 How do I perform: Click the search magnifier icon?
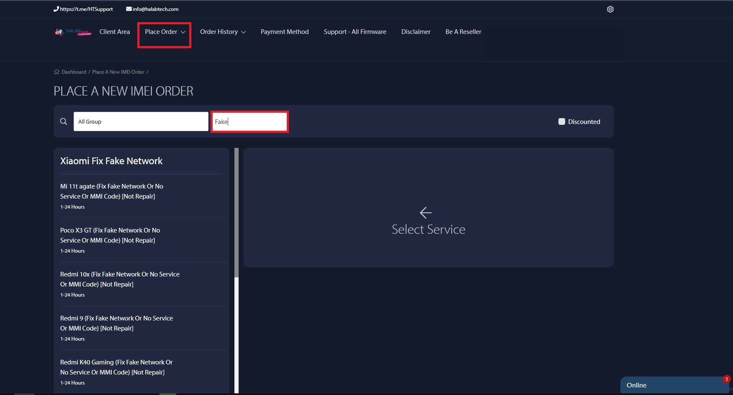64,121
